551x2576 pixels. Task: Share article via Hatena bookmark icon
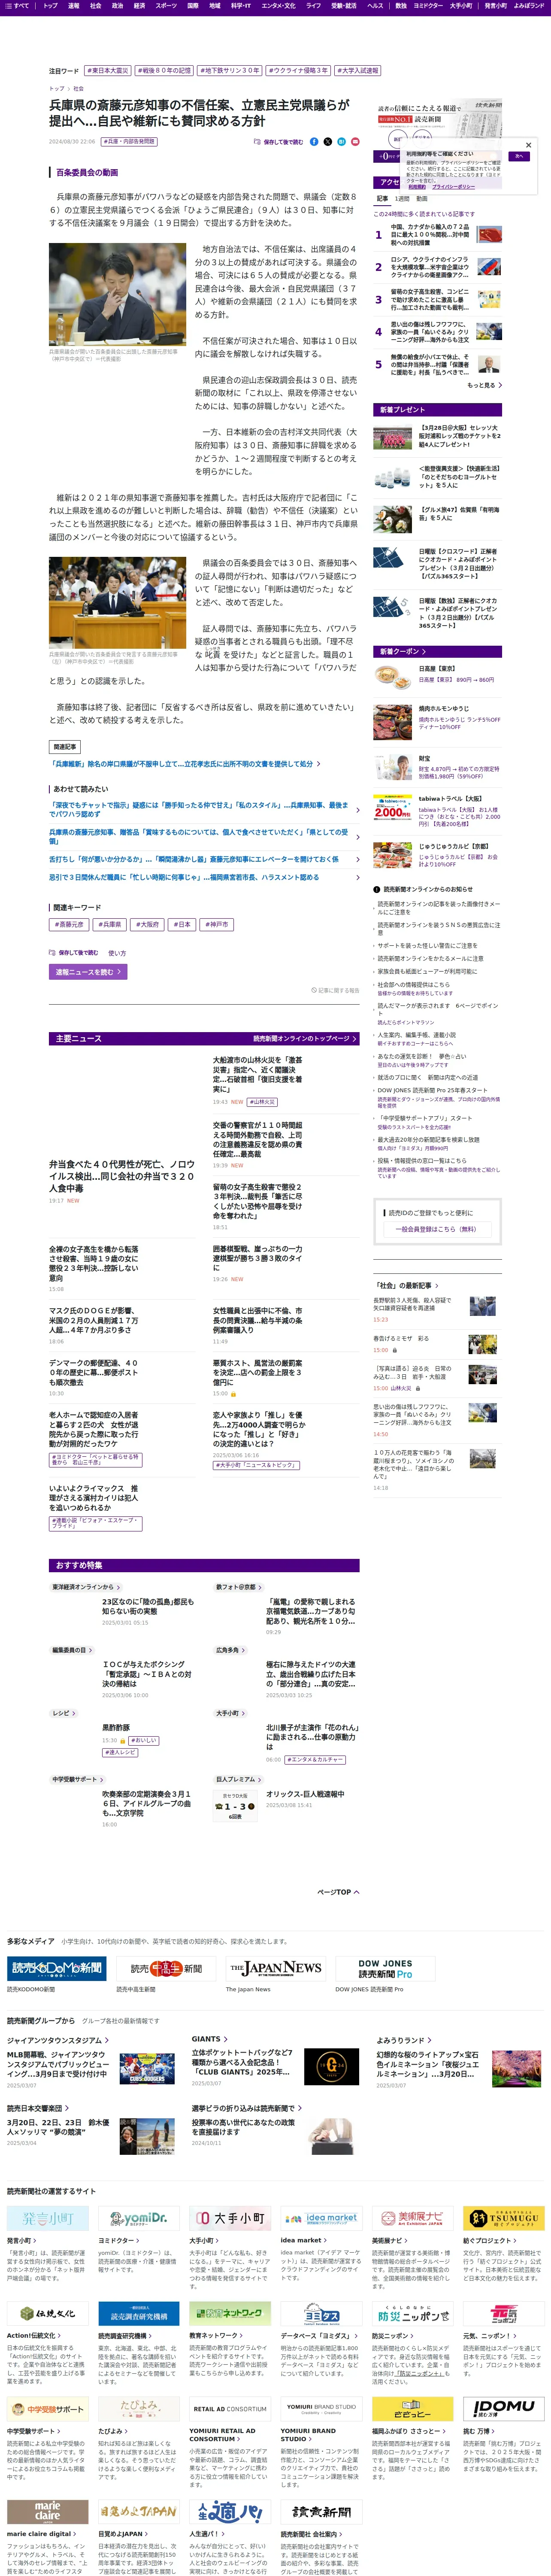(x=341, y=142)
